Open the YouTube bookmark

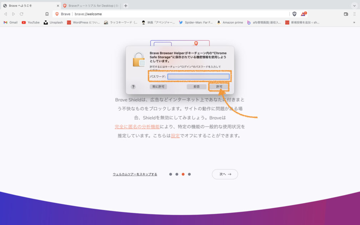[31, 22]
